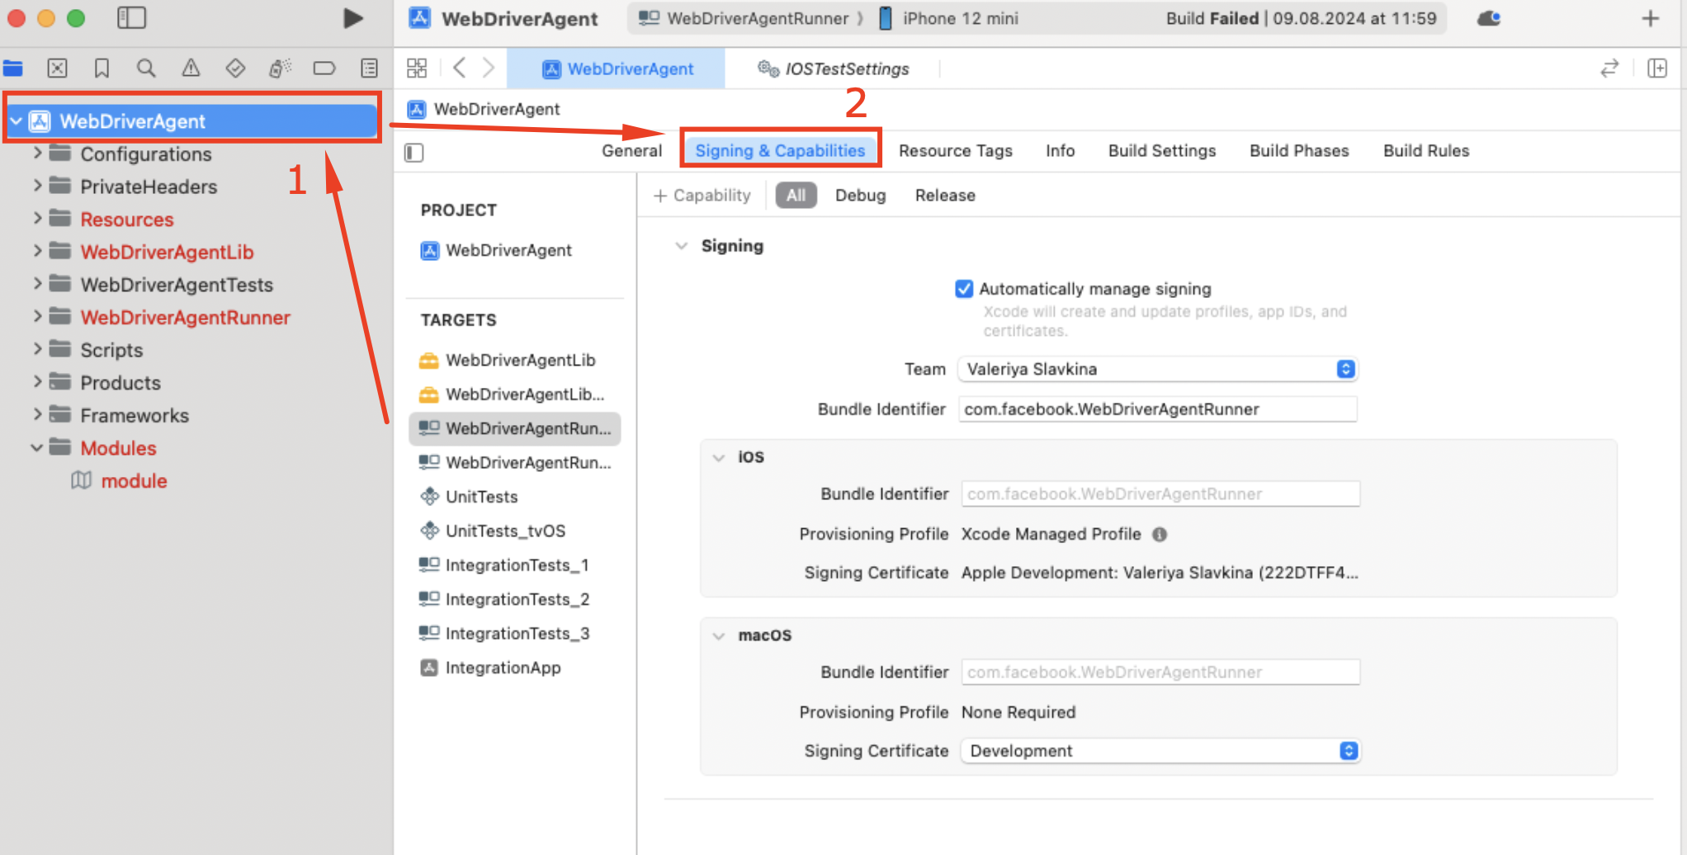Click the Provisioning Profile info icon
This screenshot has height=855, width=1687.
pos(1160,535)
